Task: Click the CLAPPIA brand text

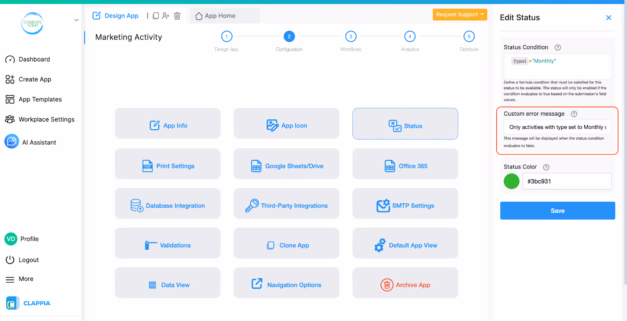Action: [x=37, y=303]
